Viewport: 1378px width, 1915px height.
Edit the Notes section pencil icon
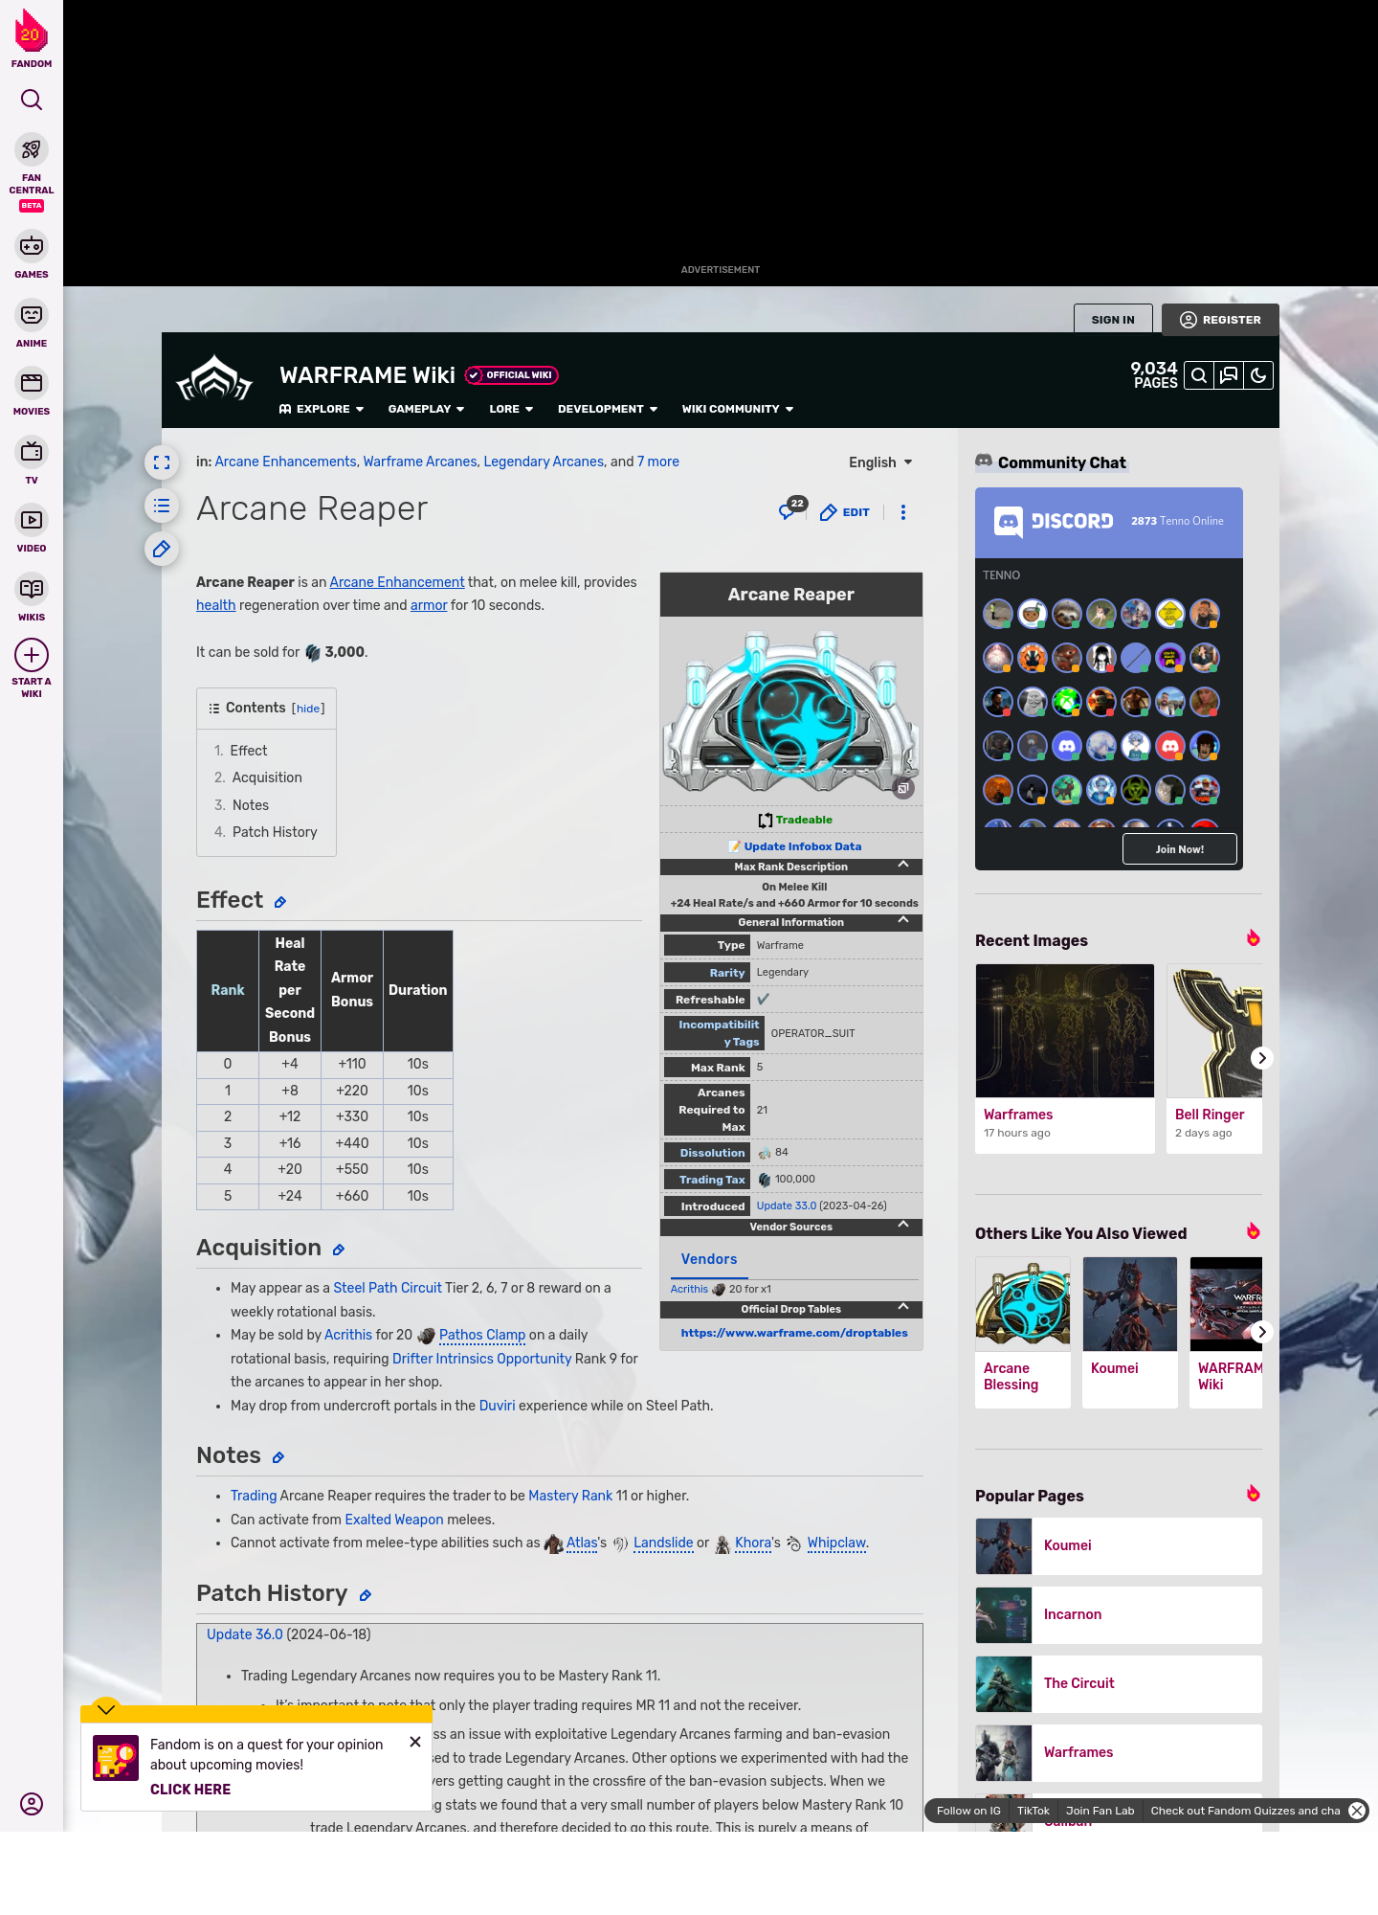tap(278, 1457)
